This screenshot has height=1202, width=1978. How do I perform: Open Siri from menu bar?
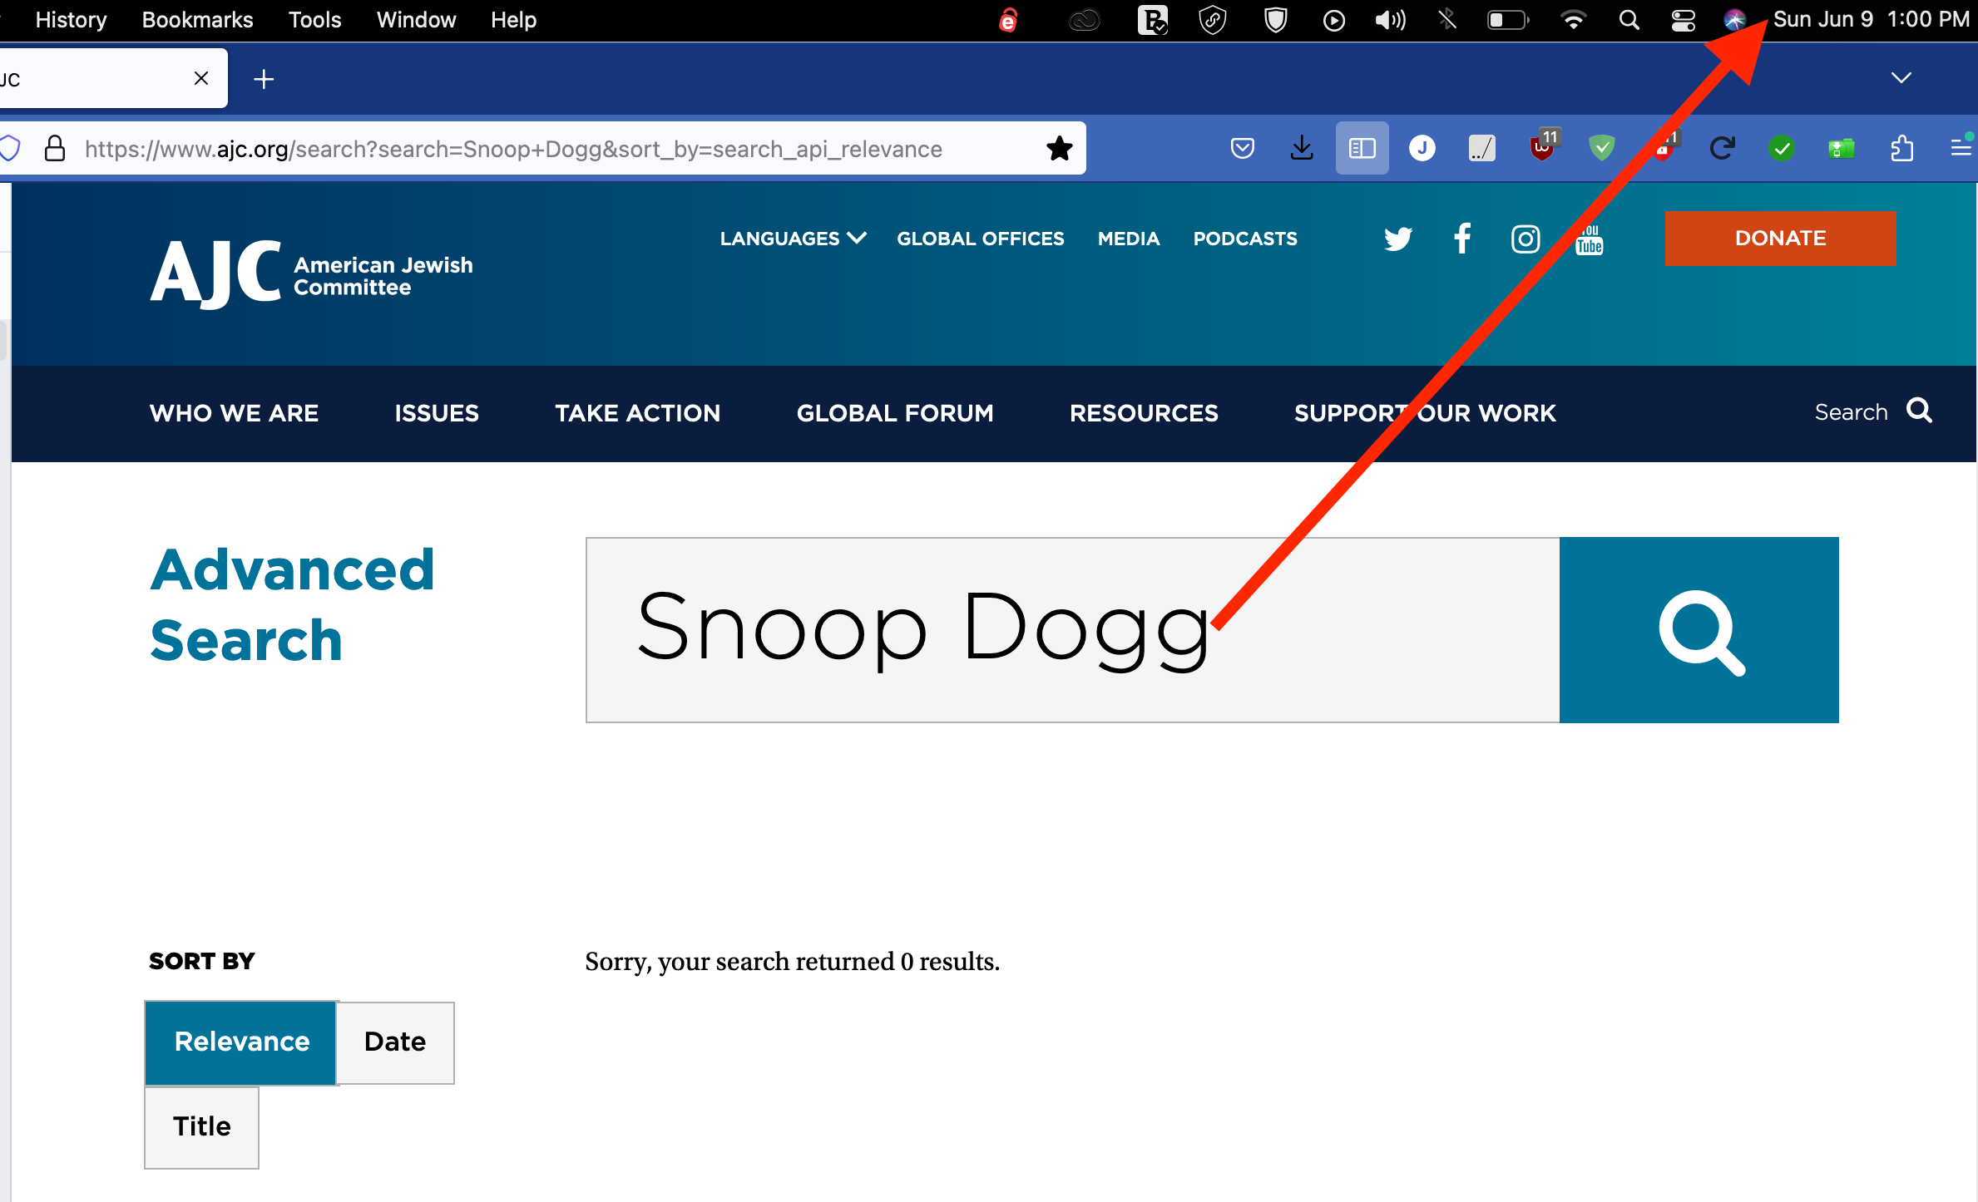pyautogui.click(x=1734, y=20)
